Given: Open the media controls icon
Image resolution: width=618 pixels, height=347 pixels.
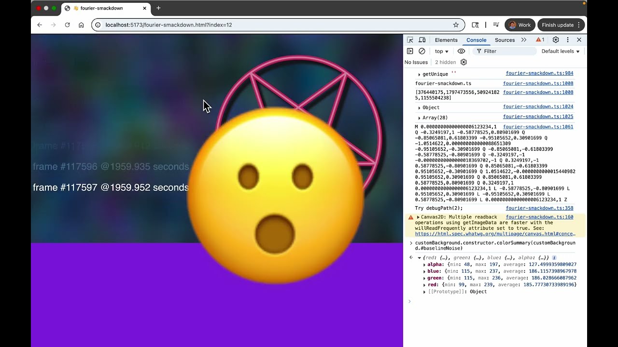Looking at the screenshot, I should pyautogui.click(x=496, y=25).
